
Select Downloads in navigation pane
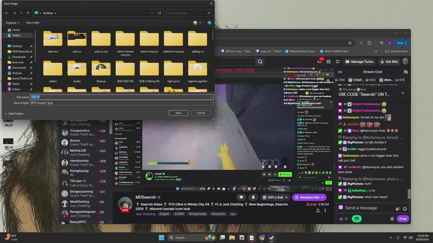19,57
